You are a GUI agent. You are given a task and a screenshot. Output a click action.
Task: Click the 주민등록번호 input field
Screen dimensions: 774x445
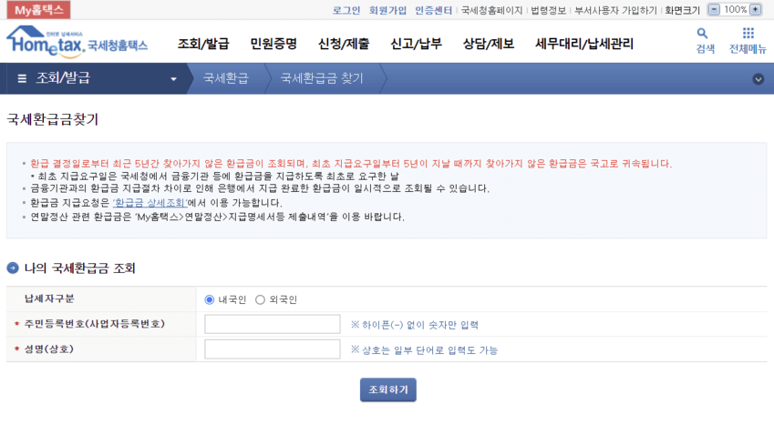pyautogui.click(x=273, y=324)
